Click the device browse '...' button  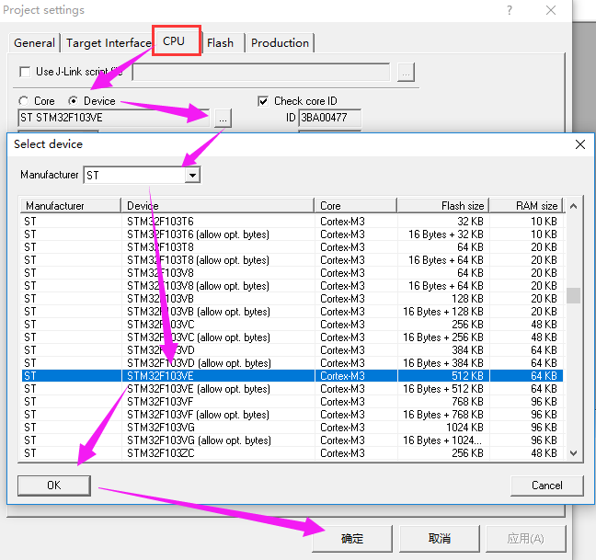click(x=223, y=118)
